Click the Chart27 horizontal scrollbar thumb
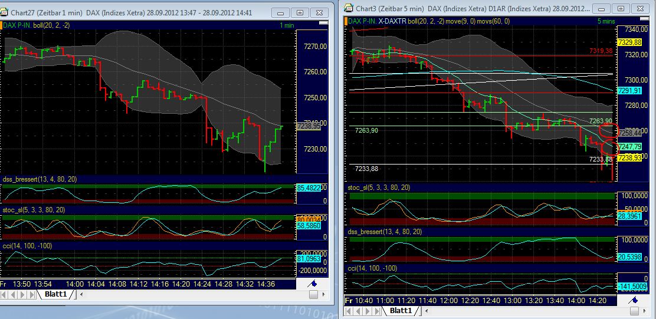 pyautogui.click(x=314, y=294)
